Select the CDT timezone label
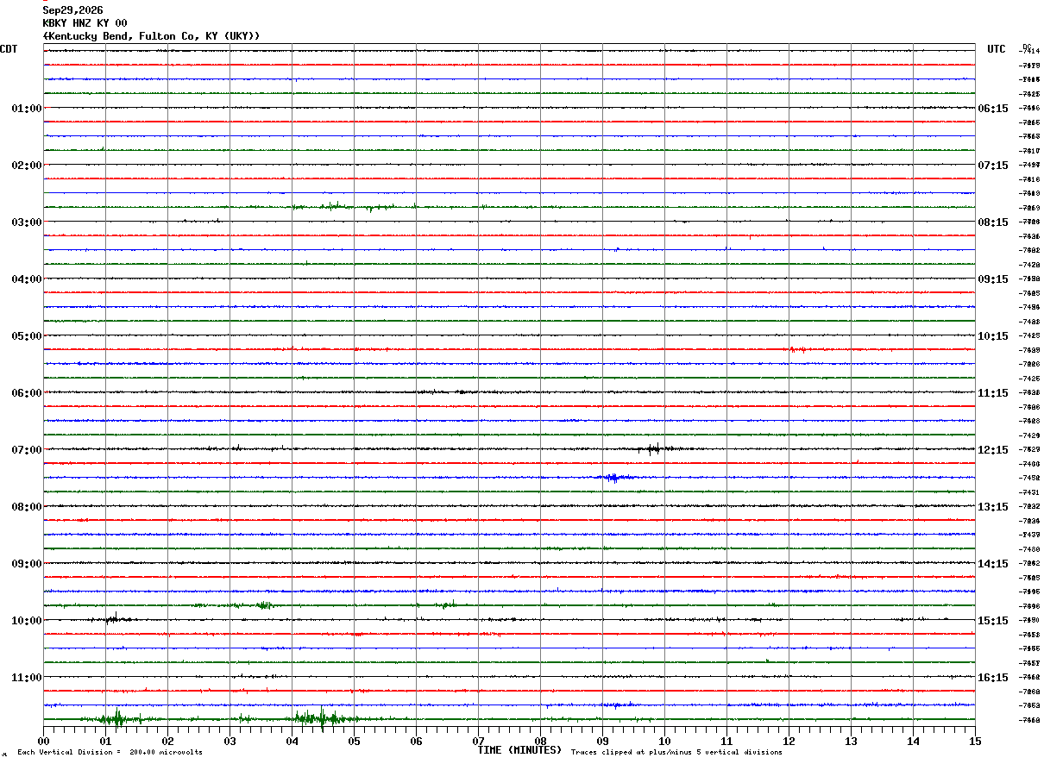Image resolution: width=1044 pixels, height=764 pixels. (9, 49)
